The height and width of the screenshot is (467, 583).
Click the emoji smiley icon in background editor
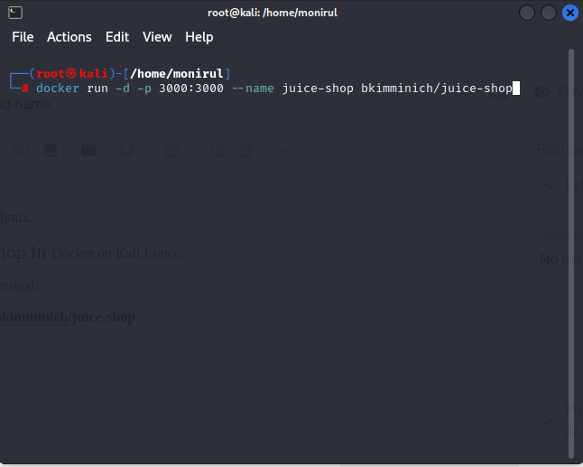click(126, 150)
